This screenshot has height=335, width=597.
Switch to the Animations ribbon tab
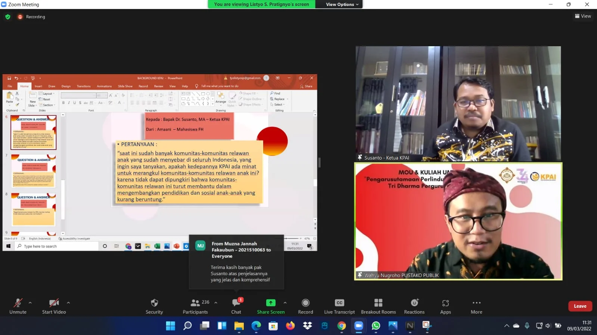tap(104, 86)
